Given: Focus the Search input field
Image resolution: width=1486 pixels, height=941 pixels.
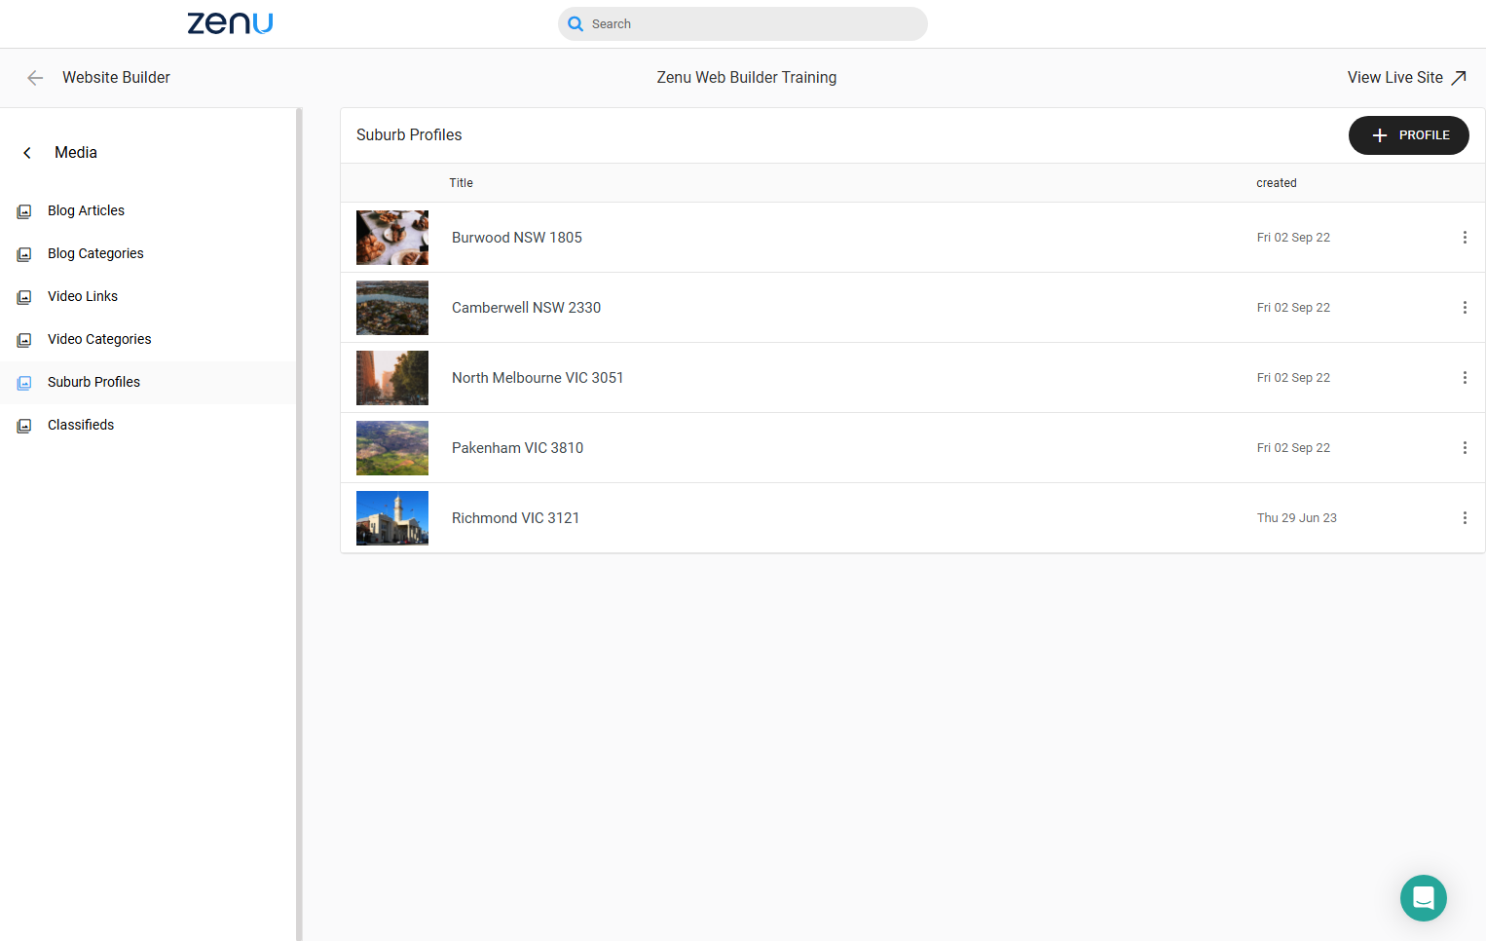Looking at the screenshot, I should [x=743, y=24].
